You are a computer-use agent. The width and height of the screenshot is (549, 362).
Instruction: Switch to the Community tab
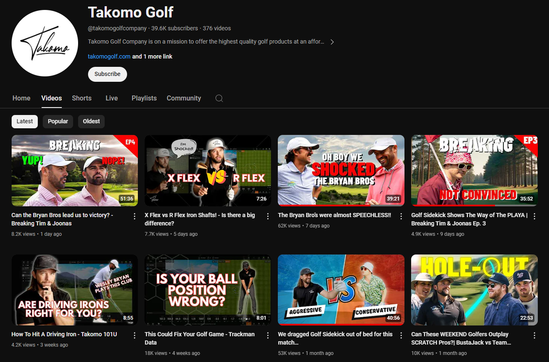[x=184, y=98]
